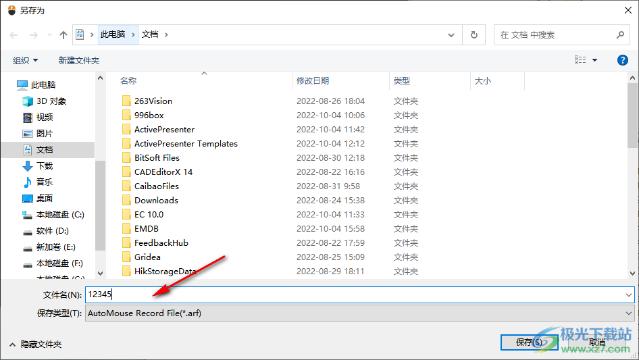Click the 2022-10-04 15:58 date cell

click(x=330, y=229)
